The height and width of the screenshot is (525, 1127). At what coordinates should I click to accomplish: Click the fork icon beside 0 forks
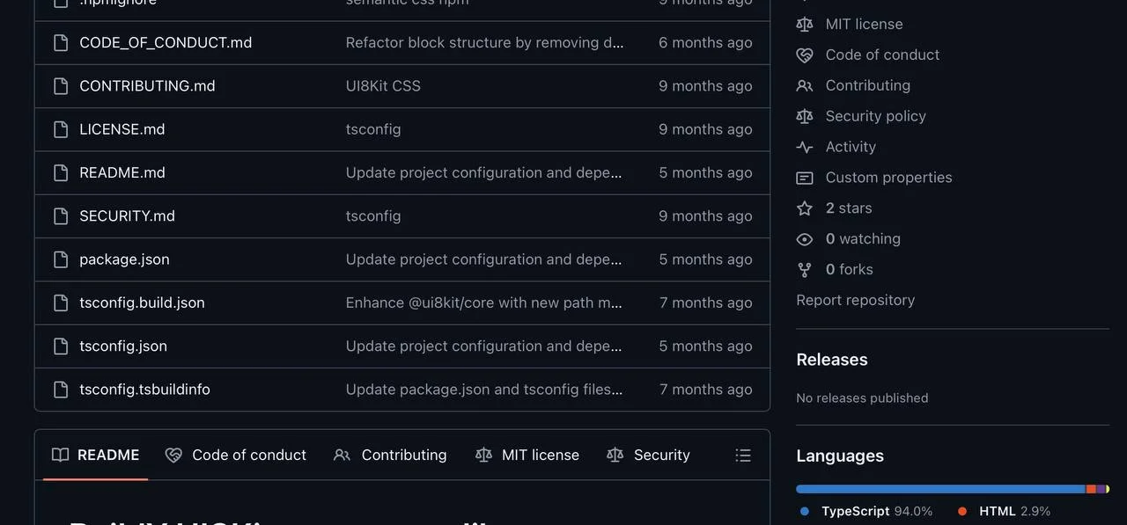click(804, 270)
